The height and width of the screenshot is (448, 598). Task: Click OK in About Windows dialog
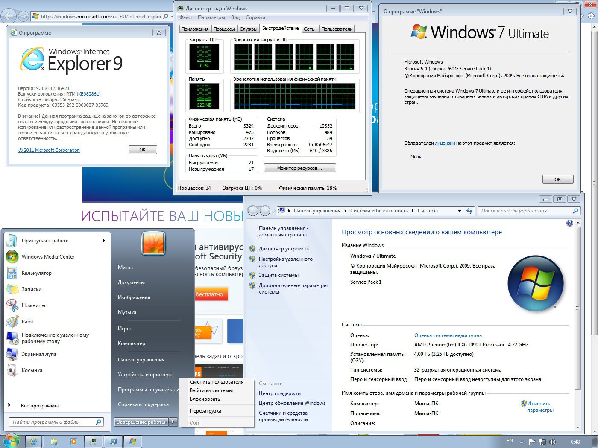tap(558, 180)
